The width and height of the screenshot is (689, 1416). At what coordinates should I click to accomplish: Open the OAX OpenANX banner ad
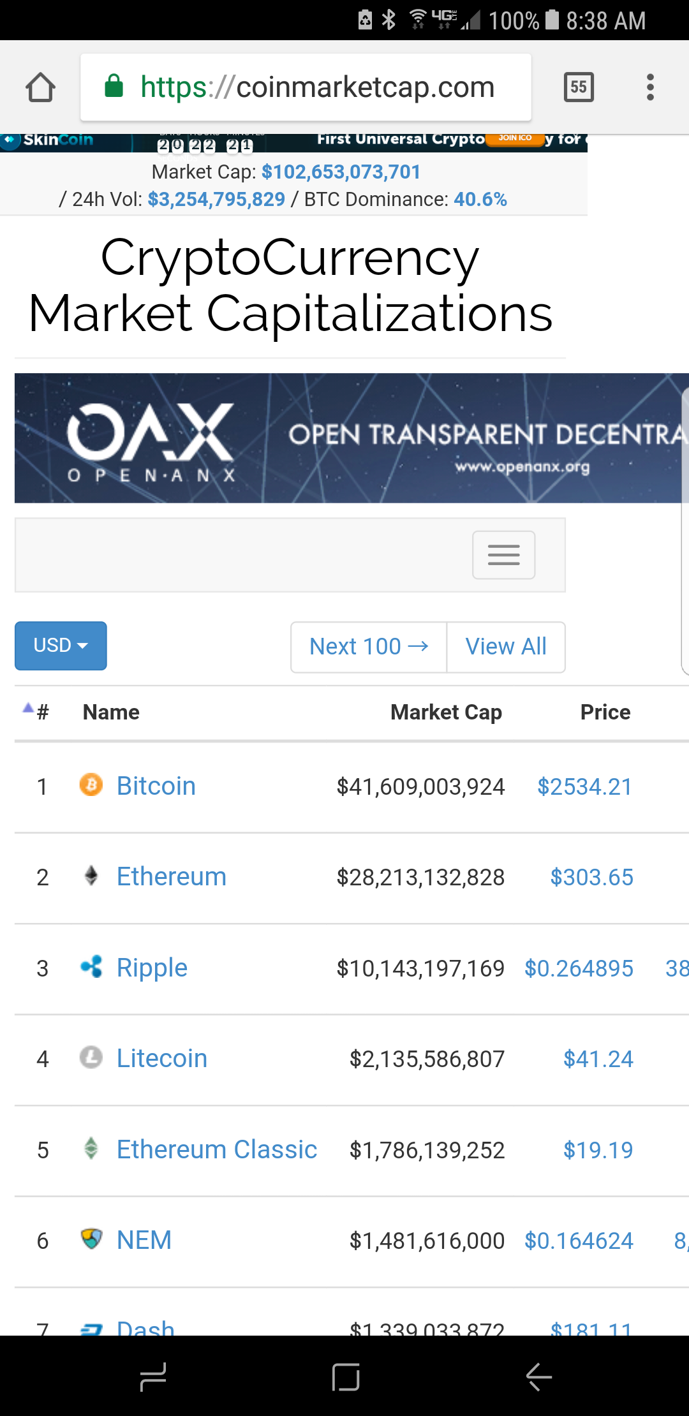(351, 438)
